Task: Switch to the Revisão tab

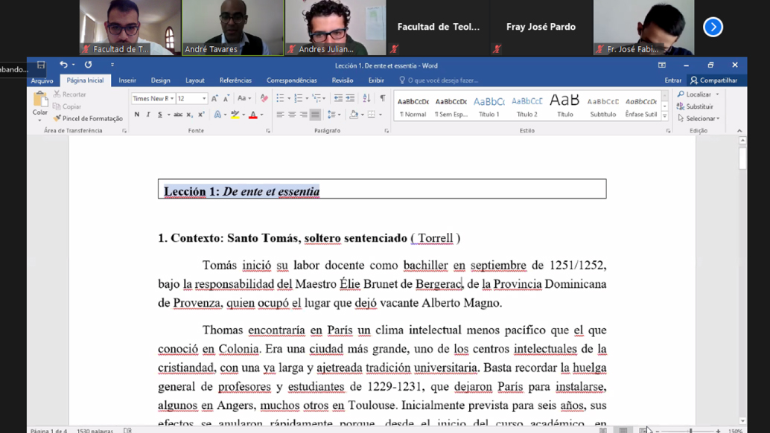Action: [x=343, y=80]
